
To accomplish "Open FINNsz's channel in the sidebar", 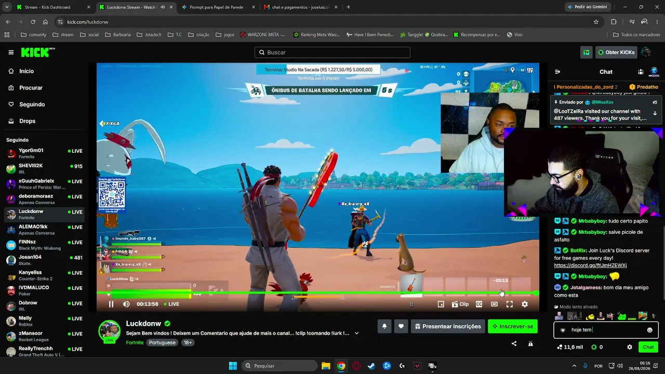I will coord(44,245).
